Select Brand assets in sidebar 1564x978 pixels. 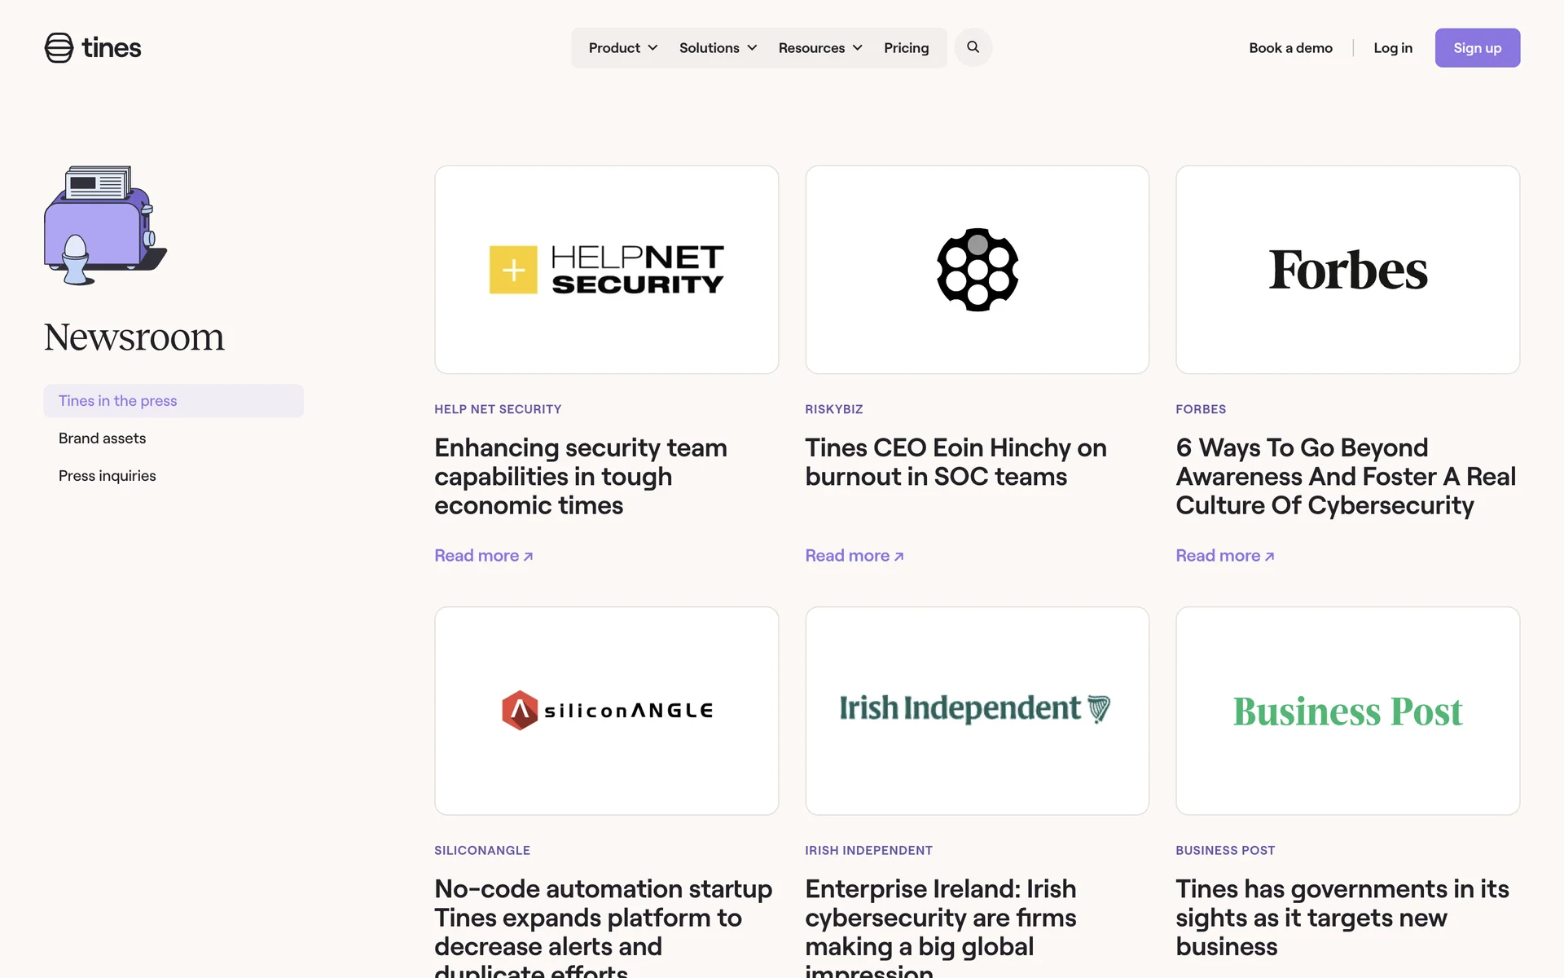coord(103,438)
